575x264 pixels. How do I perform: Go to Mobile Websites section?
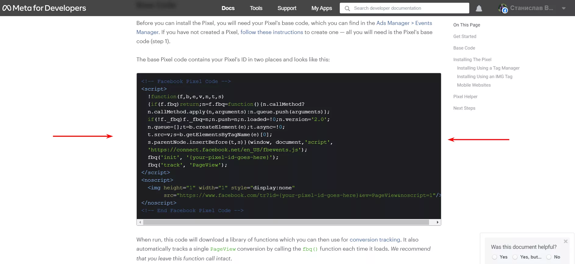click(474, 85)
